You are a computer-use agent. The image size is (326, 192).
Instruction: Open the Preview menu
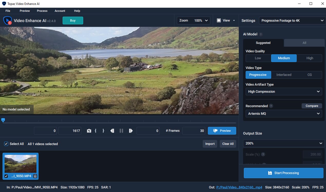25,11
